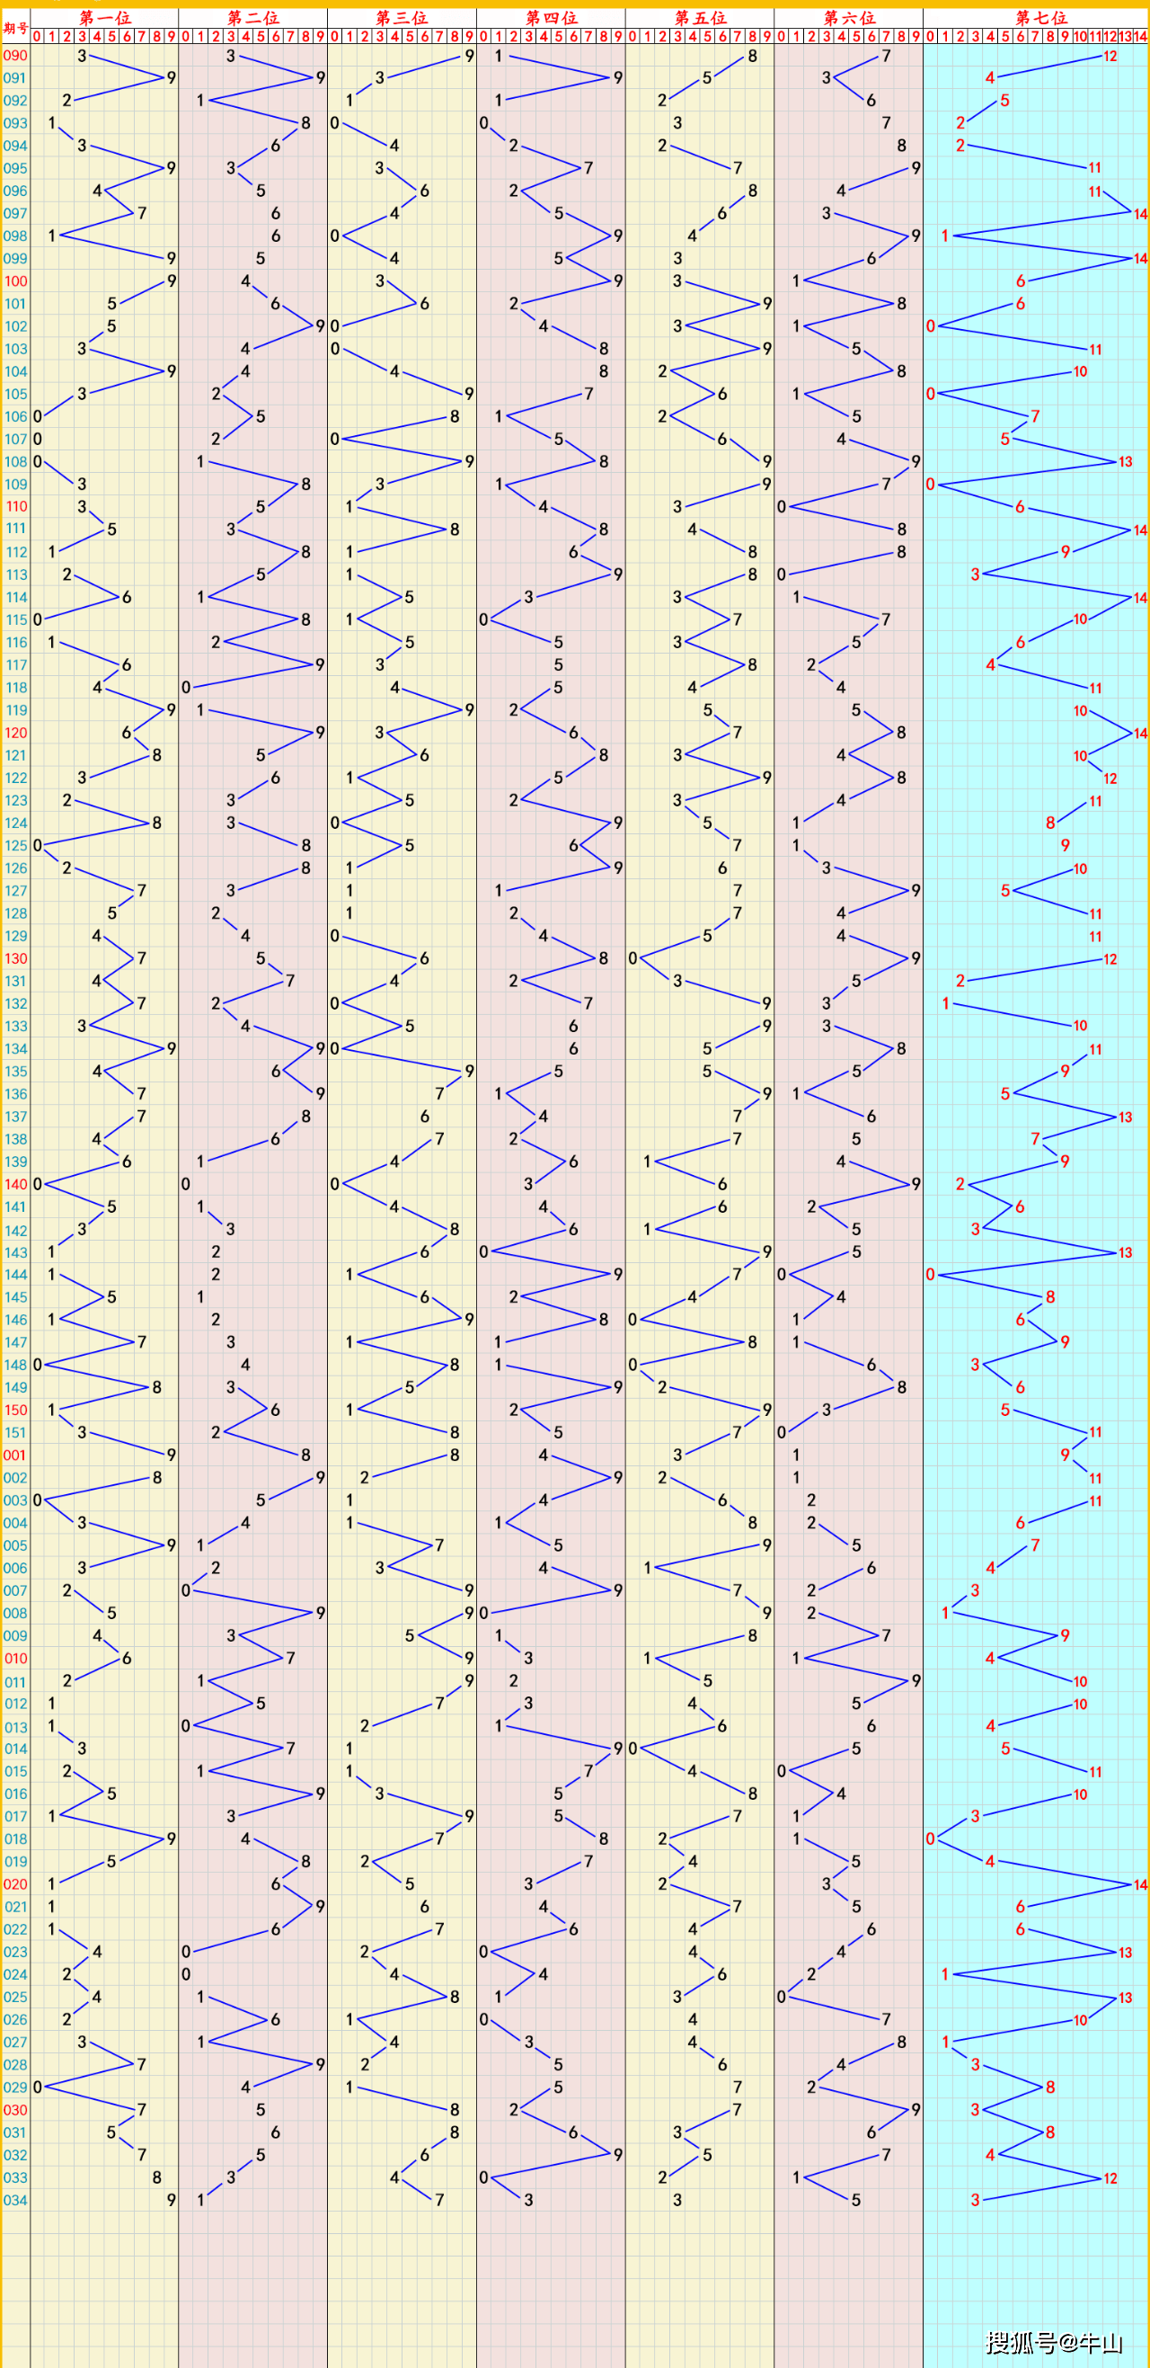Screen dimensions: 1150x2368
Task: Click the 第三位 column header
Action: 402,17
